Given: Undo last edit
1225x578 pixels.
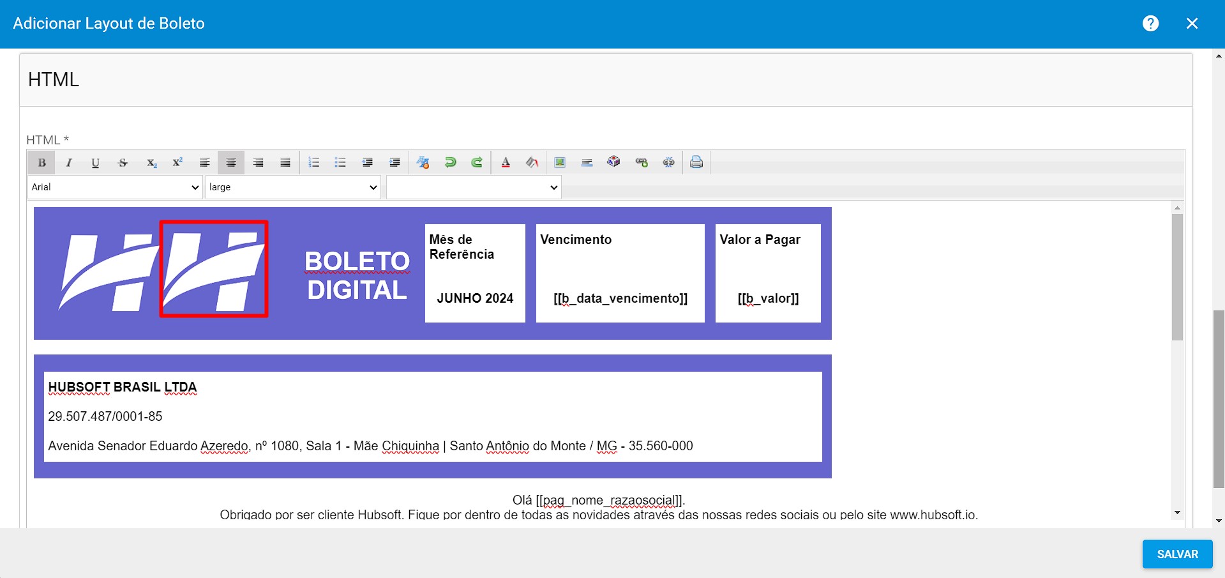Looking at the screenshot, I should pyautogui.click(x=450, y=163).
